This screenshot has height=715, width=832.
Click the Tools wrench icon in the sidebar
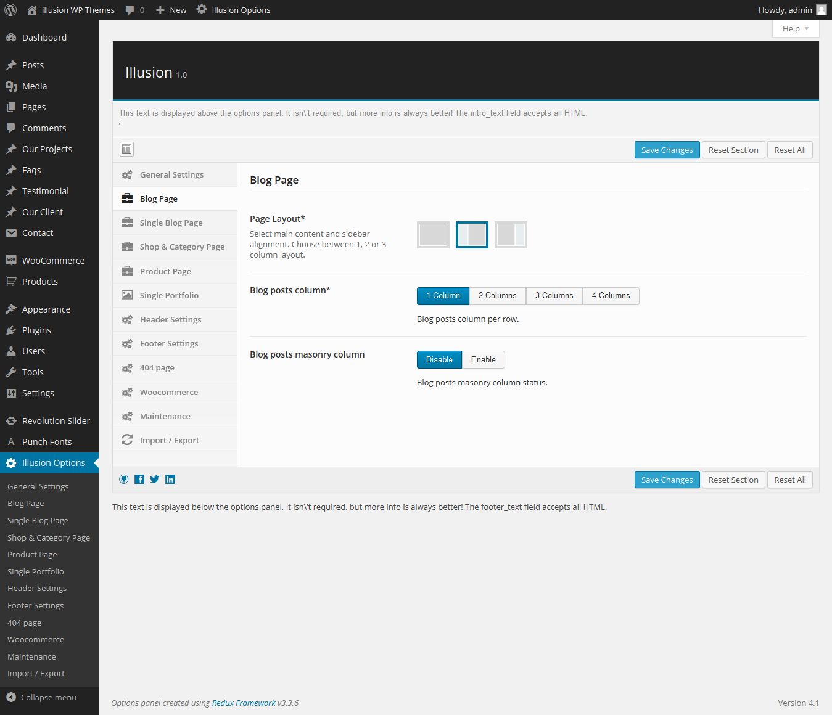pos(10,372)
